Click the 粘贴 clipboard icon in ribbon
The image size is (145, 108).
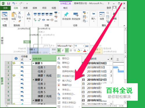(14, 15)
